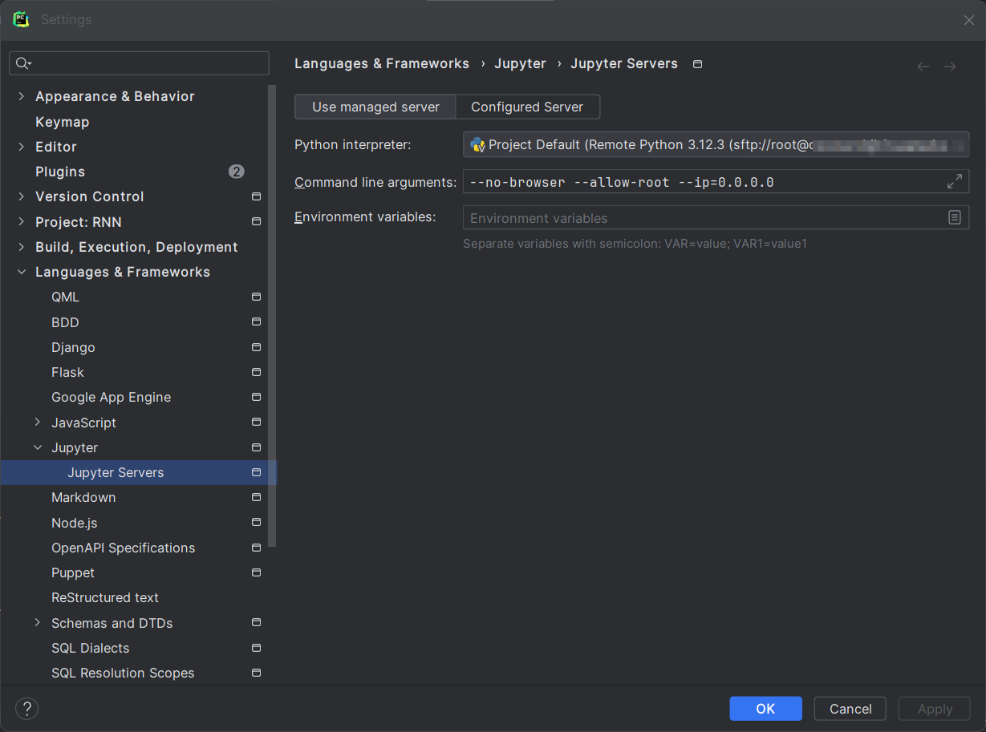Click the Jupyter breadcrumb
The image size is (986, 732).
[520, 63]
